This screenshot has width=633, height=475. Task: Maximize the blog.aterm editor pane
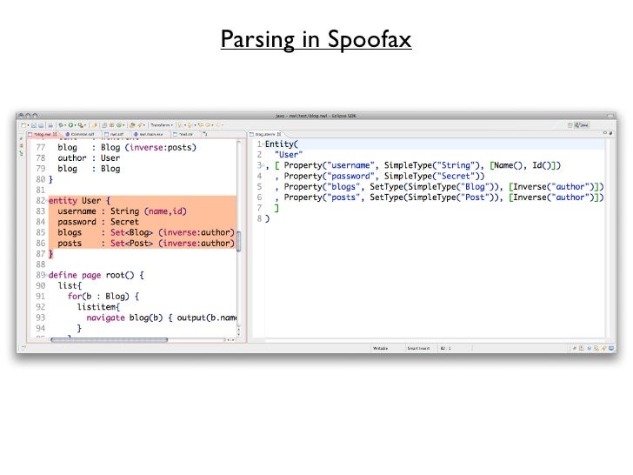pos(610,133)
